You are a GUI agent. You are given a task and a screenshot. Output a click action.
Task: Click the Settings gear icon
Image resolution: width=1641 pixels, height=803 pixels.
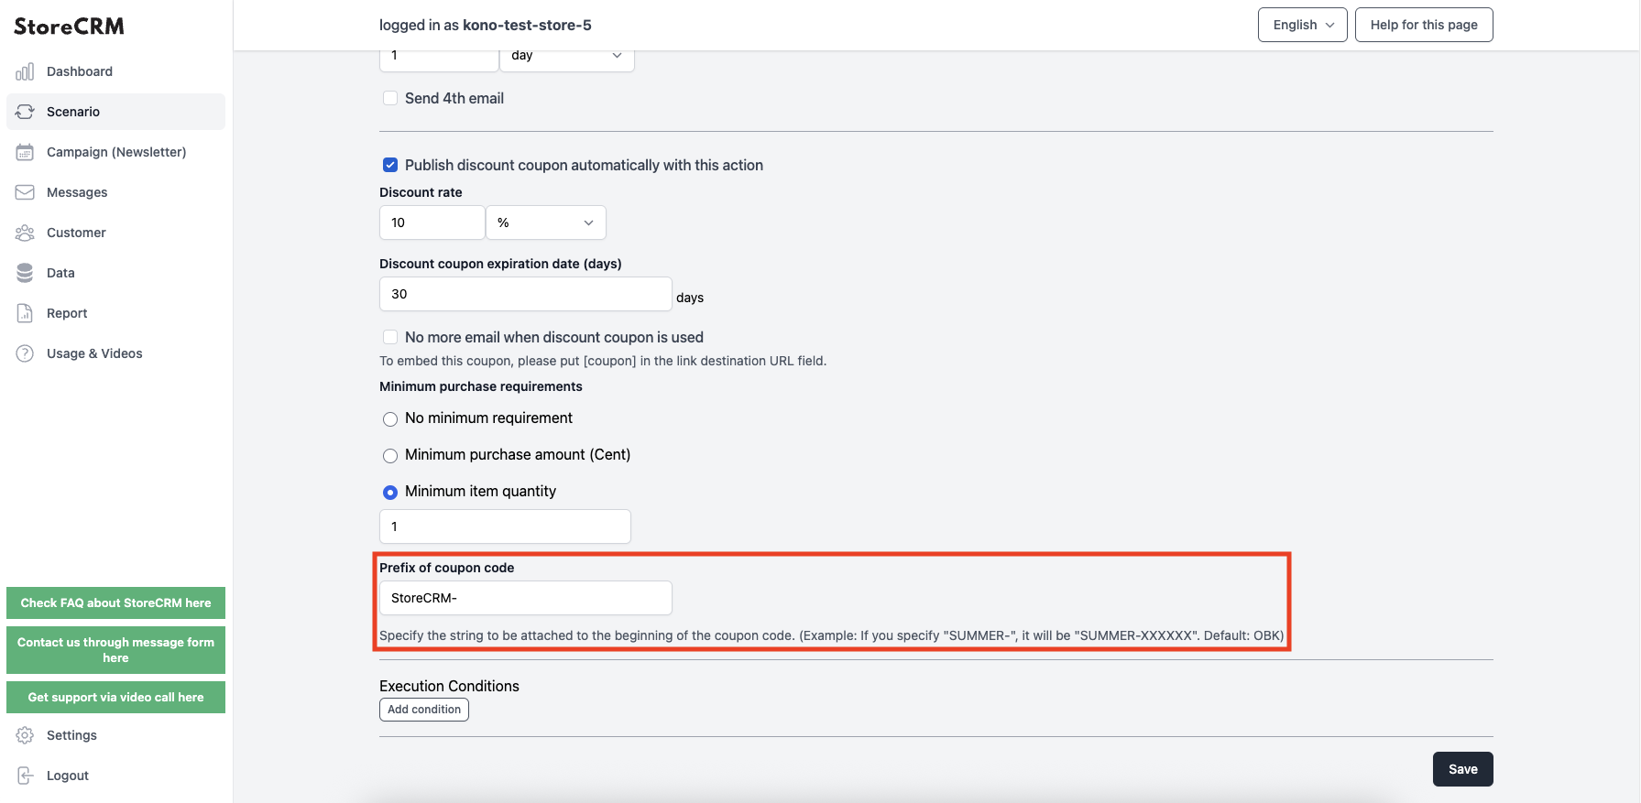point(25,735)
